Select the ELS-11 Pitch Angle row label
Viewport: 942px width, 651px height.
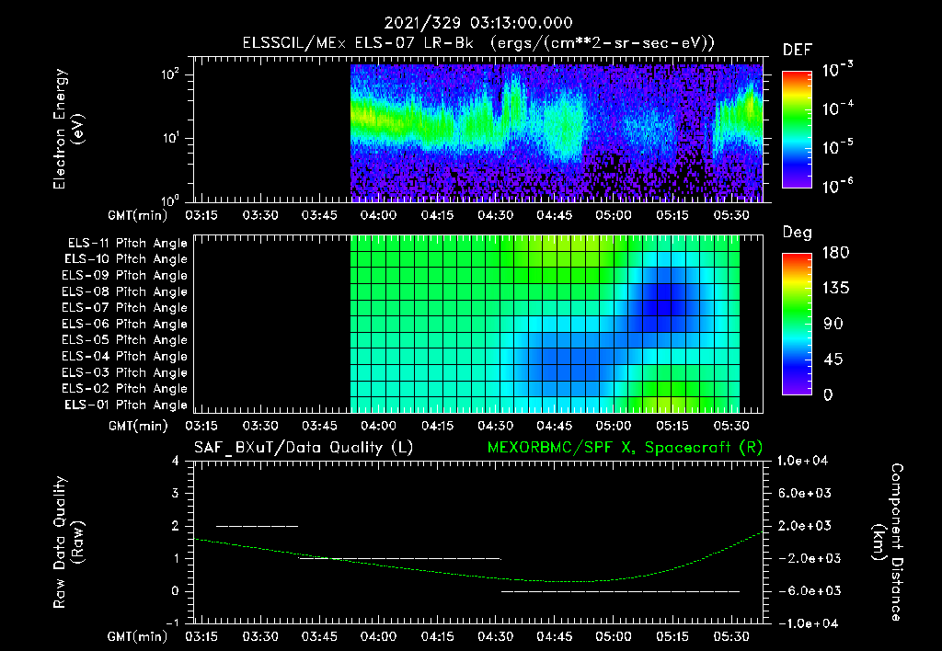[127, 244]
